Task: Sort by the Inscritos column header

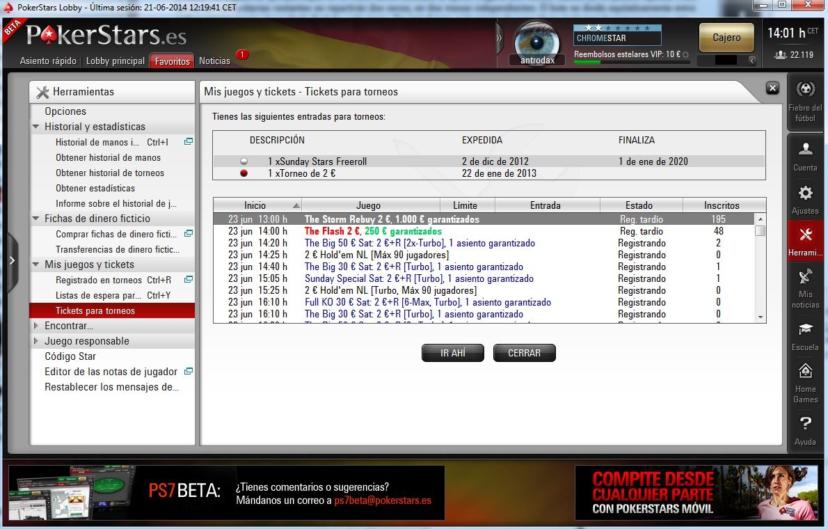Action: tap(724, 205)
